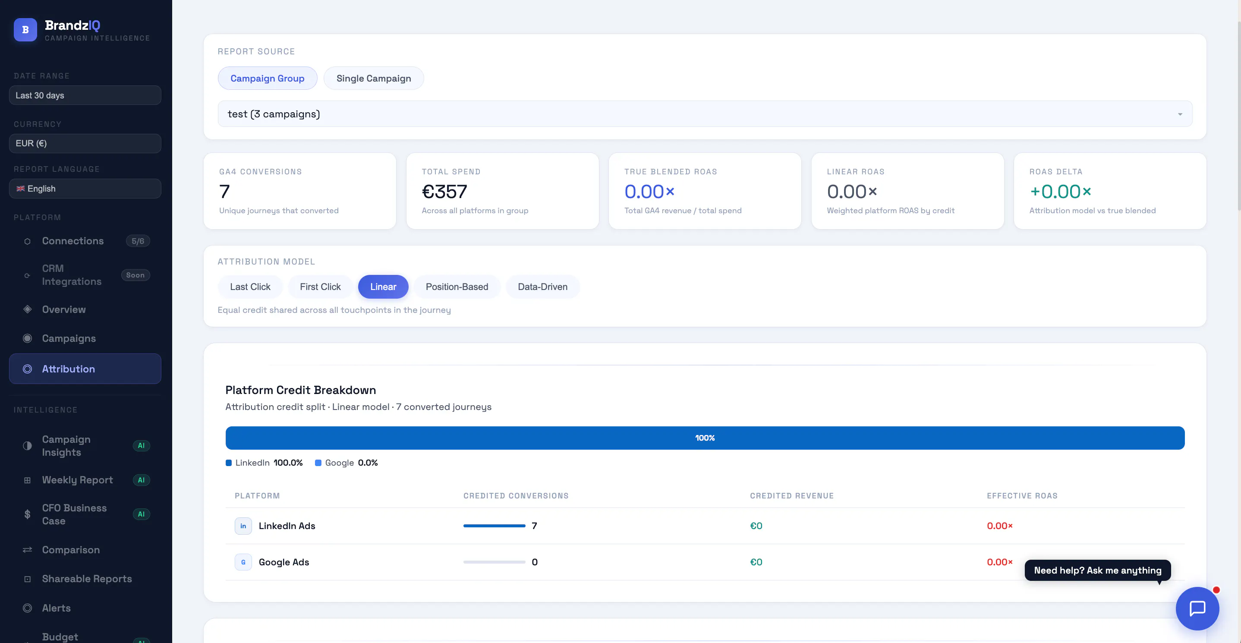
Task: Click the Shareable Reports icon
Action: 28,579
